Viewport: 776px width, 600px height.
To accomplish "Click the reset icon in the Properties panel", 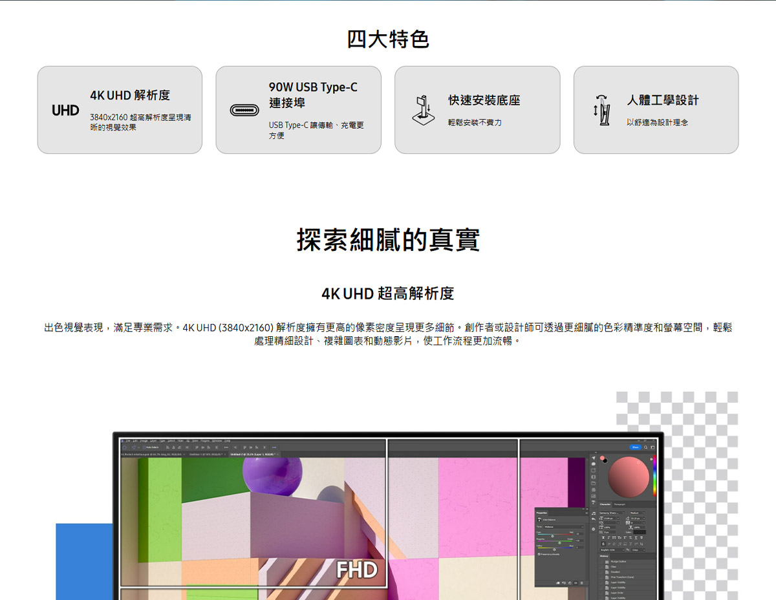I will (570, 583).
